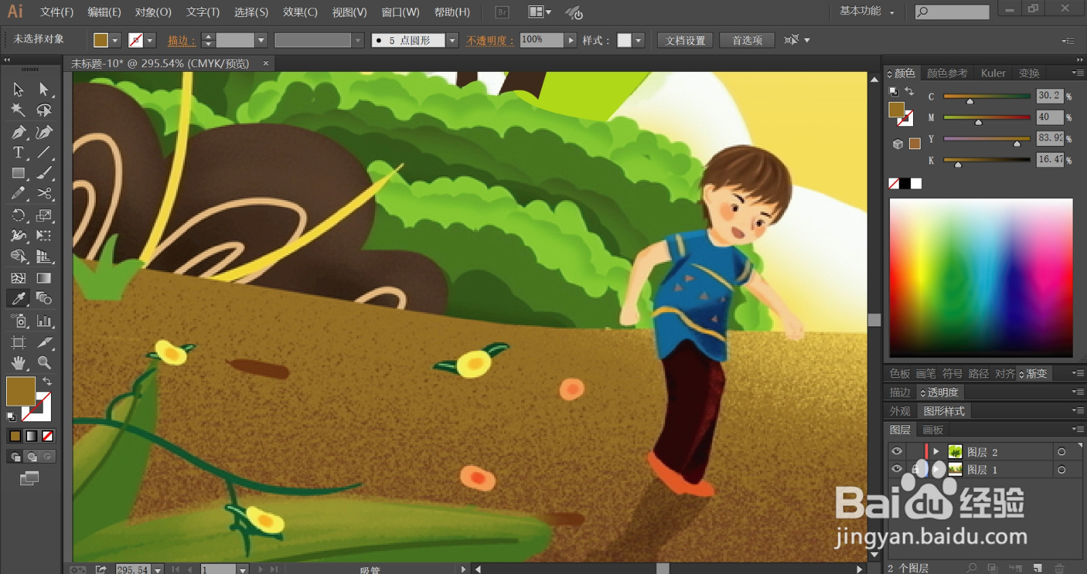This screenshot has height=574, width=1087.
Task: Expand 图层 2 disclosure triangle
Action: pyautogui.click(x=936, y=451)
